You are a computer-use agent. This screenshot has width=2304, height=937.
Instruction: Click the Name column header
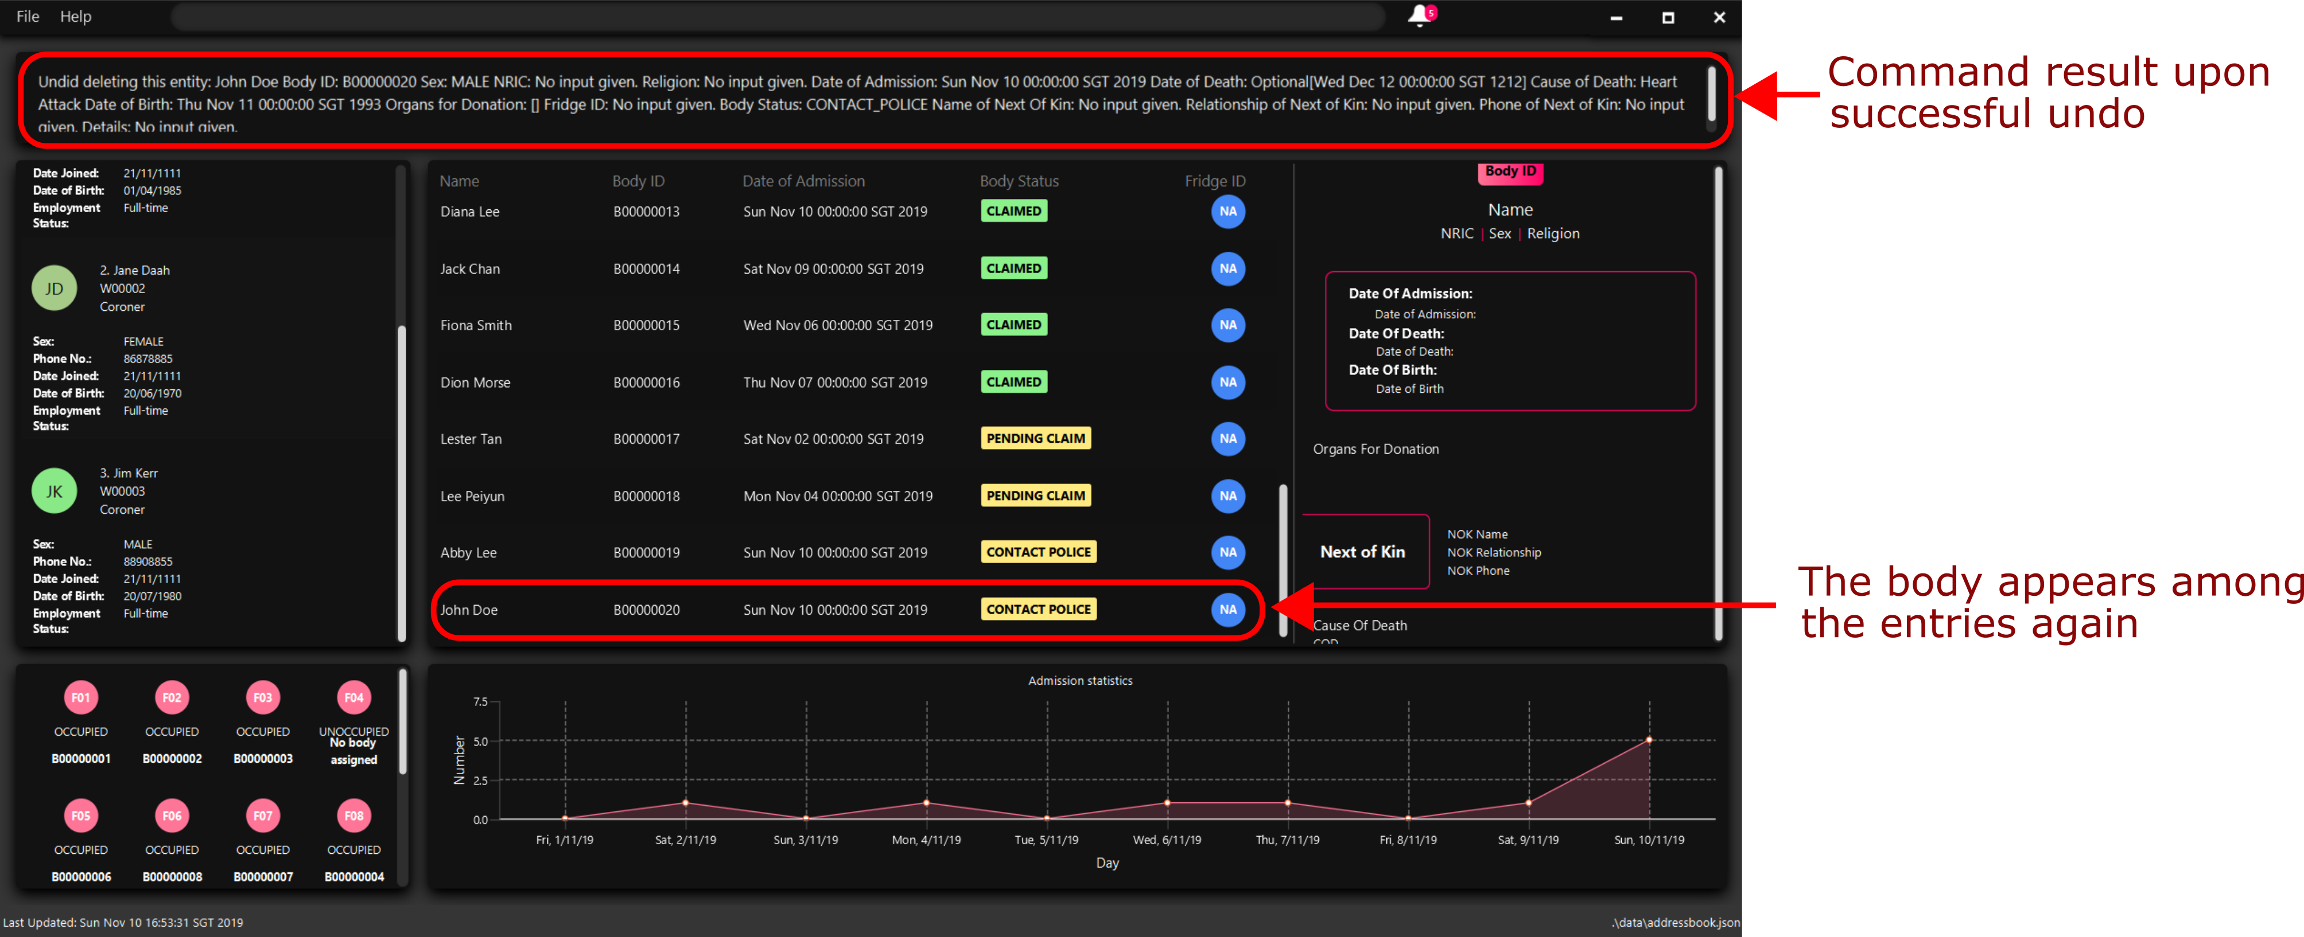point(459,182)
